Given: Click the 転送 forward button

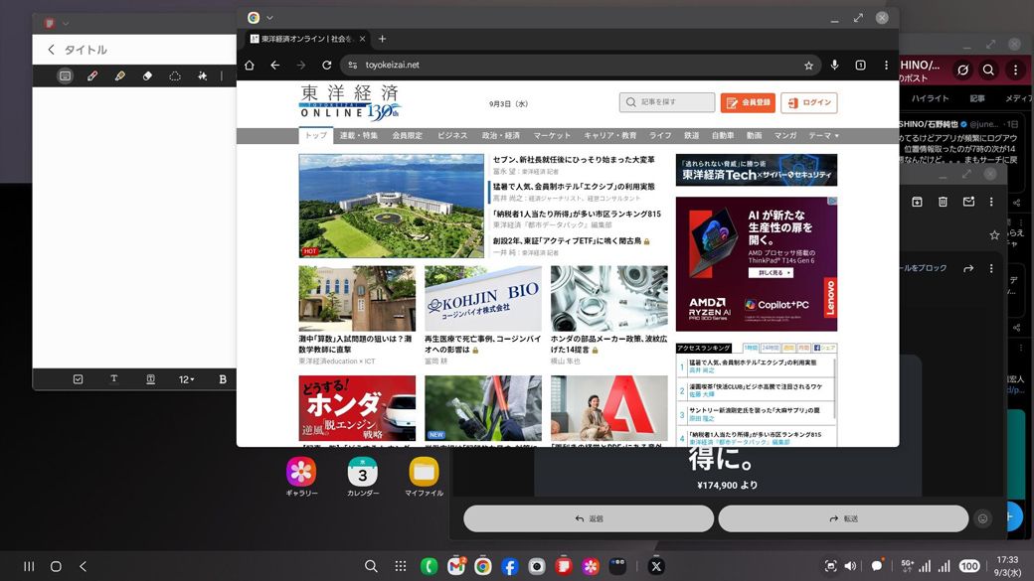Looking at the screenshot, I should tap(843, 518).
